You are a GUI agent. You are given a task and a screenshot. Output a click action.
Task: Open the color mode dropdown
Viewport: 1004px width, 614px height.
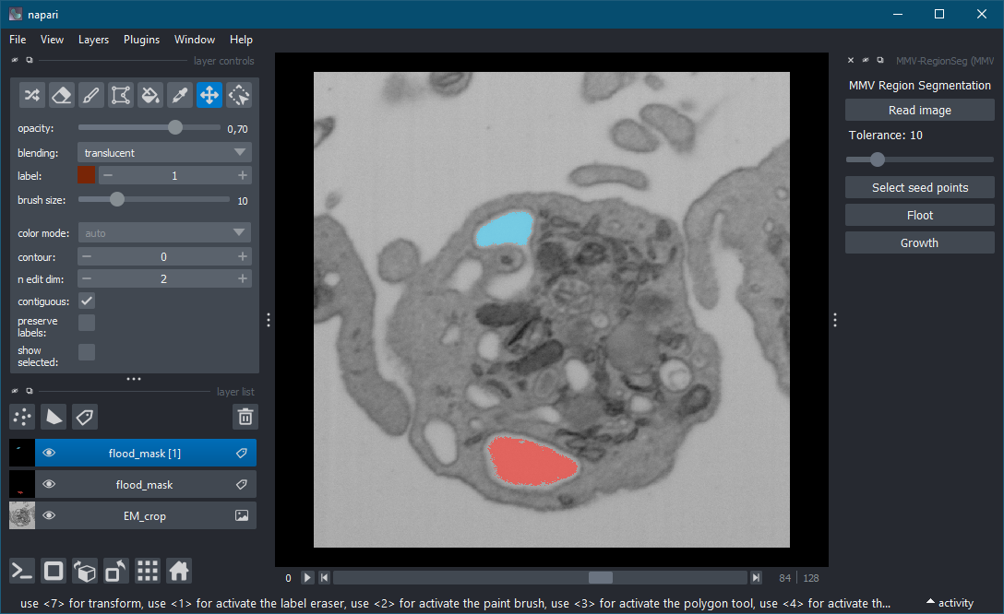[x=164, y=233]
